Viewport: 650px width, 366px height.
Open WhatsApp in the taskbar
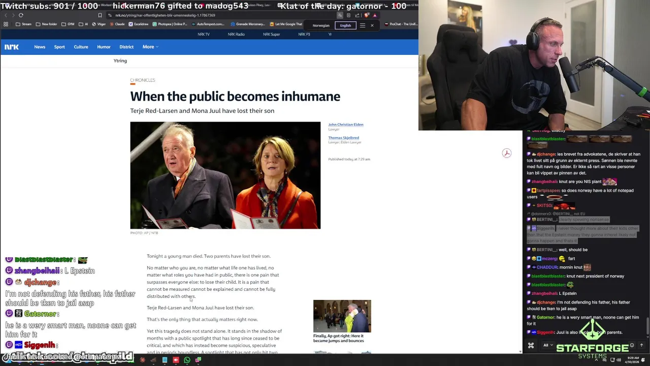[187, 360]
